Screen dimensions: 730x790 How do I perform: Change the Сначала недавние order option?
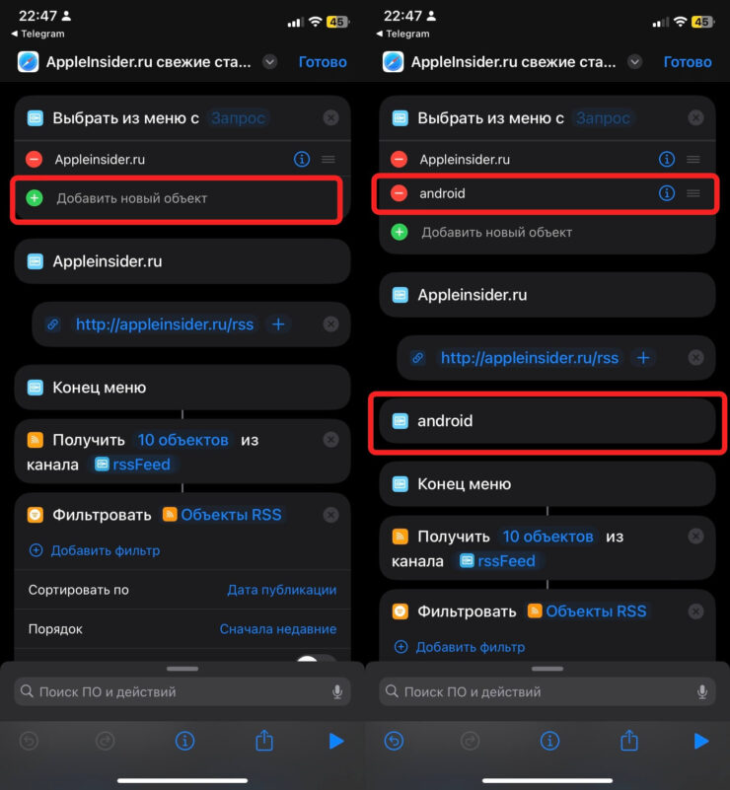[278, 629]
